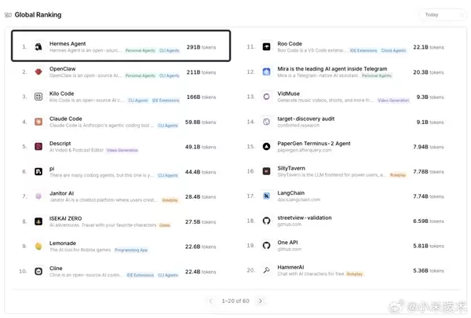Go to the next page of rankings
This screenshot has height=318, width=471.
pos(261,301)
